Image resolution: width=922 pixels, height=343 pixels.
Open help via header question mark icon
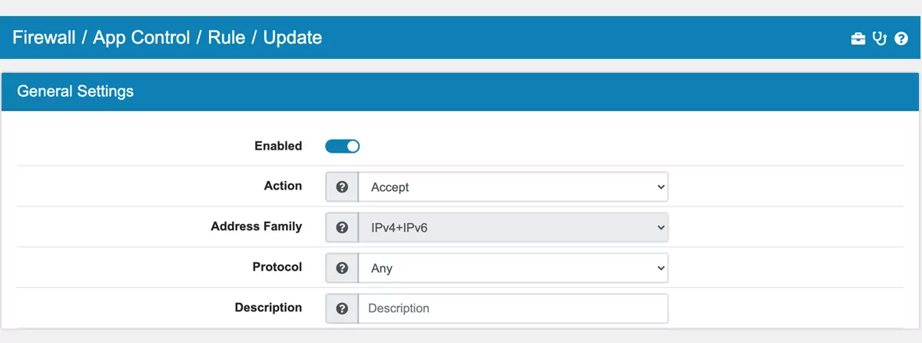click(x=901, y=38)
